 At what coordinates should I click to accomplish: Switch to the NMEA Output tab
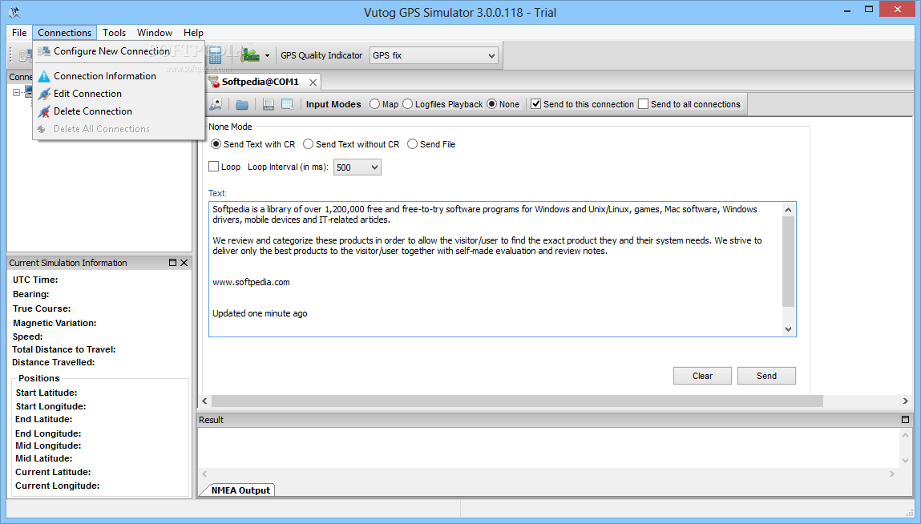coord(240,490)
